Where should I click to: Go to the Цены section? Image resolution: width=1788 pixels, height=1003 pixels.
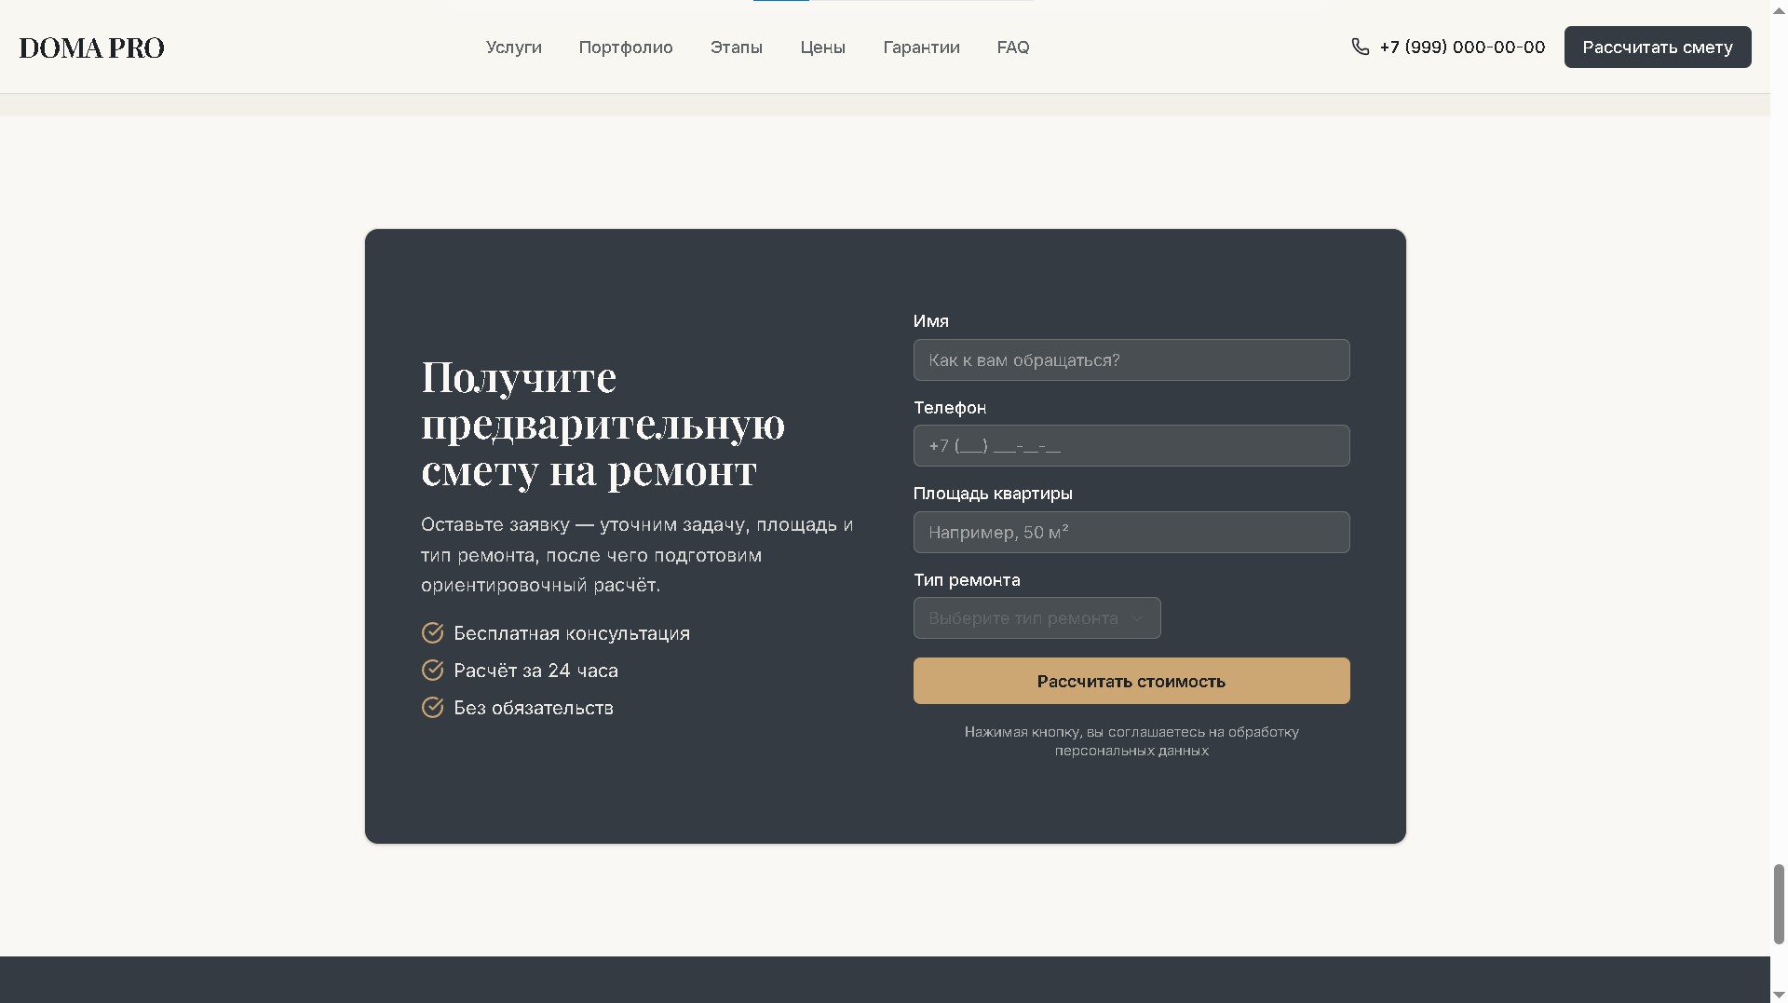point(823,47)
